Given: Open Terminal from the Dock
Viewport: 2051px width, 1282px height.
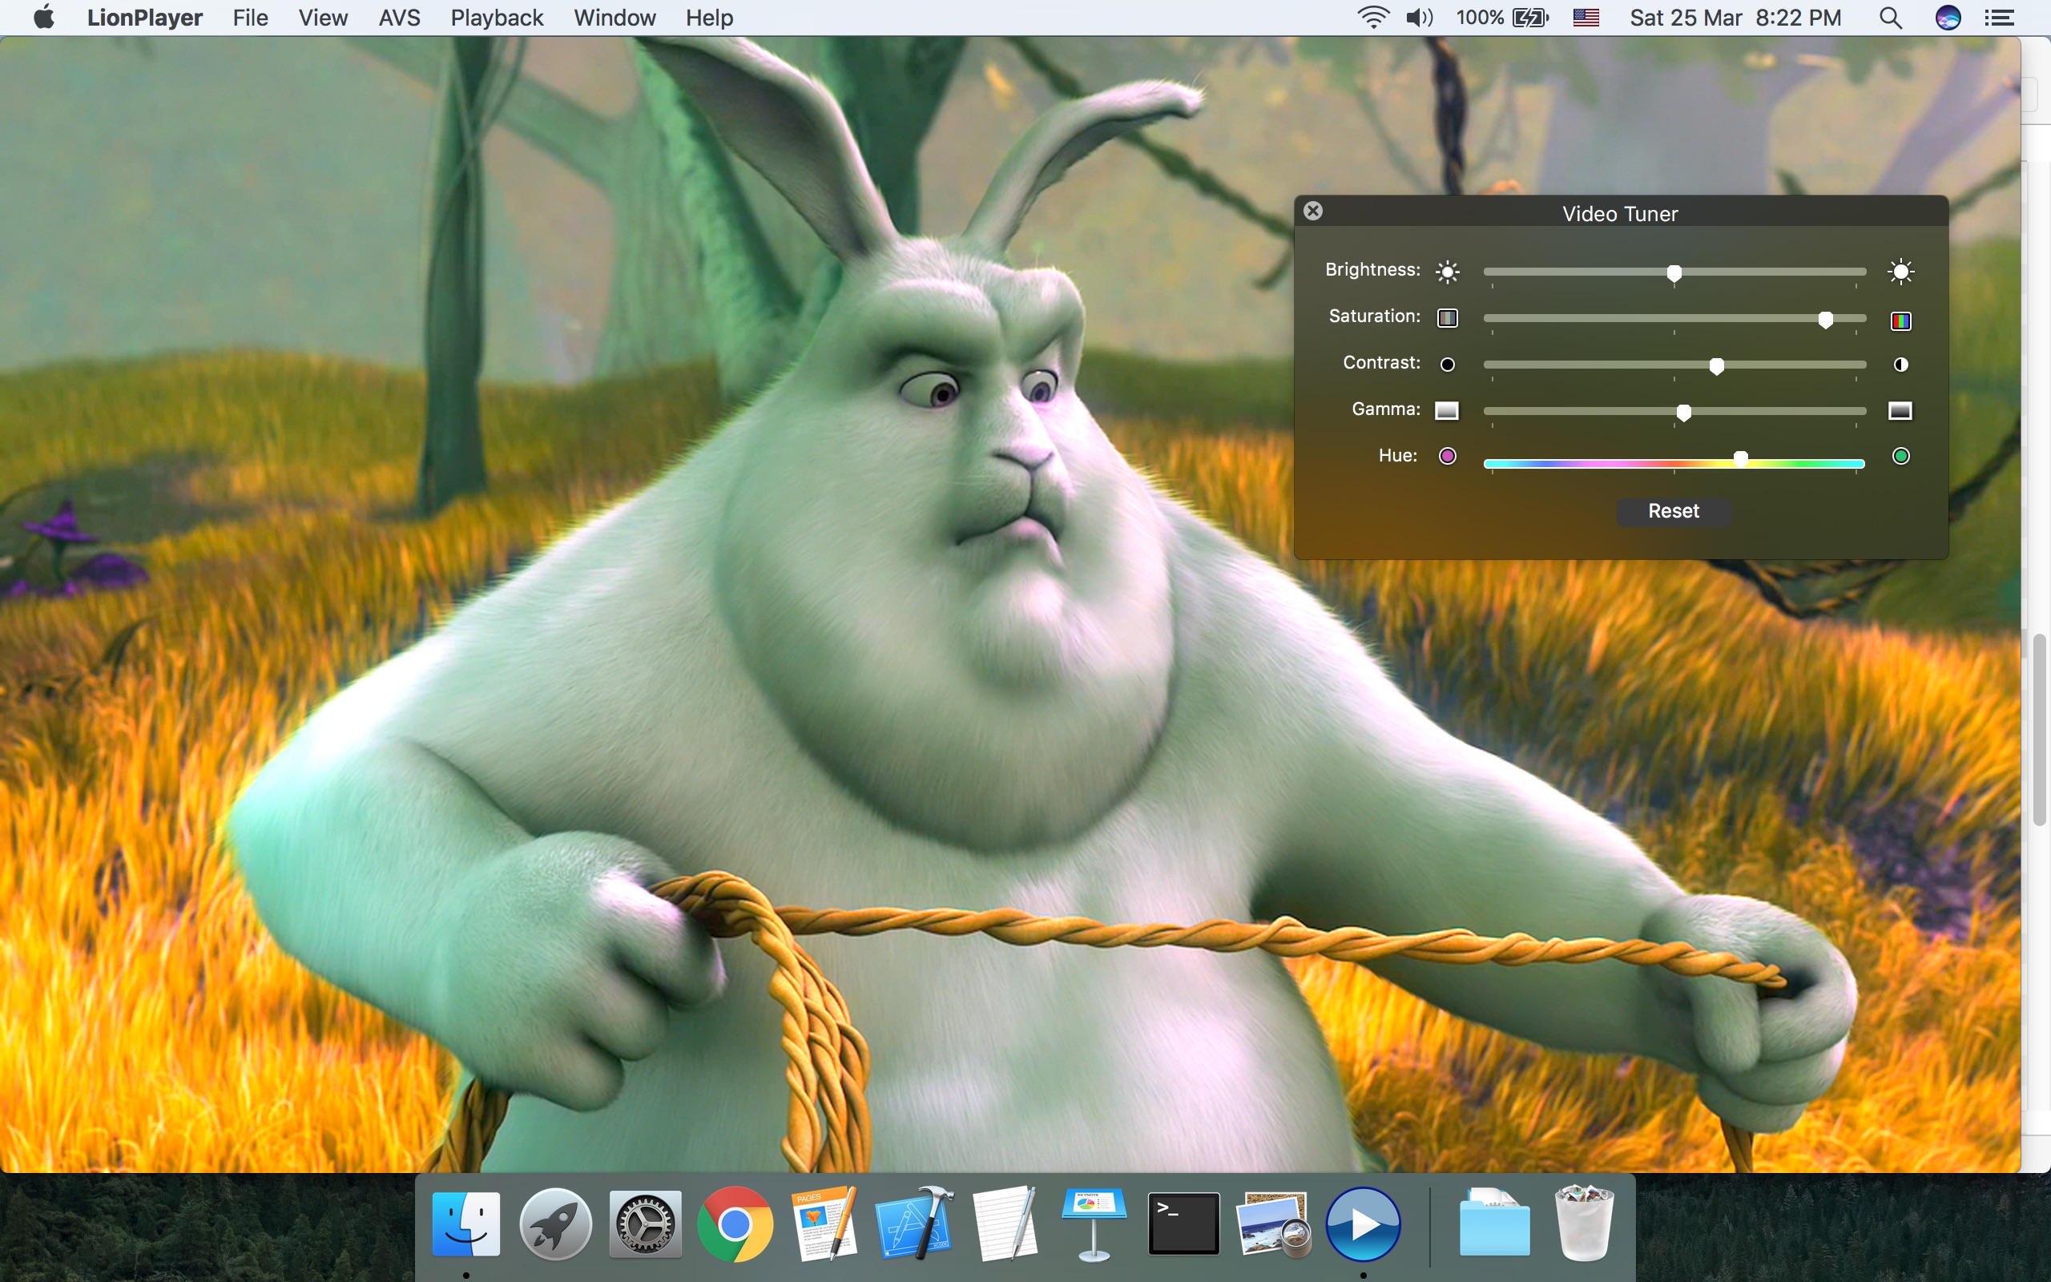Looking at the screenshot, I should click(x=1183, y=1222).
